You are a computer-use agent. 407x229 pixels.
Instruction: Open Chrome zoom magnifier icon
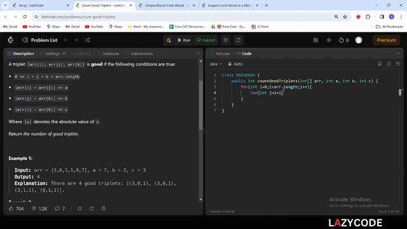(336, 17)
